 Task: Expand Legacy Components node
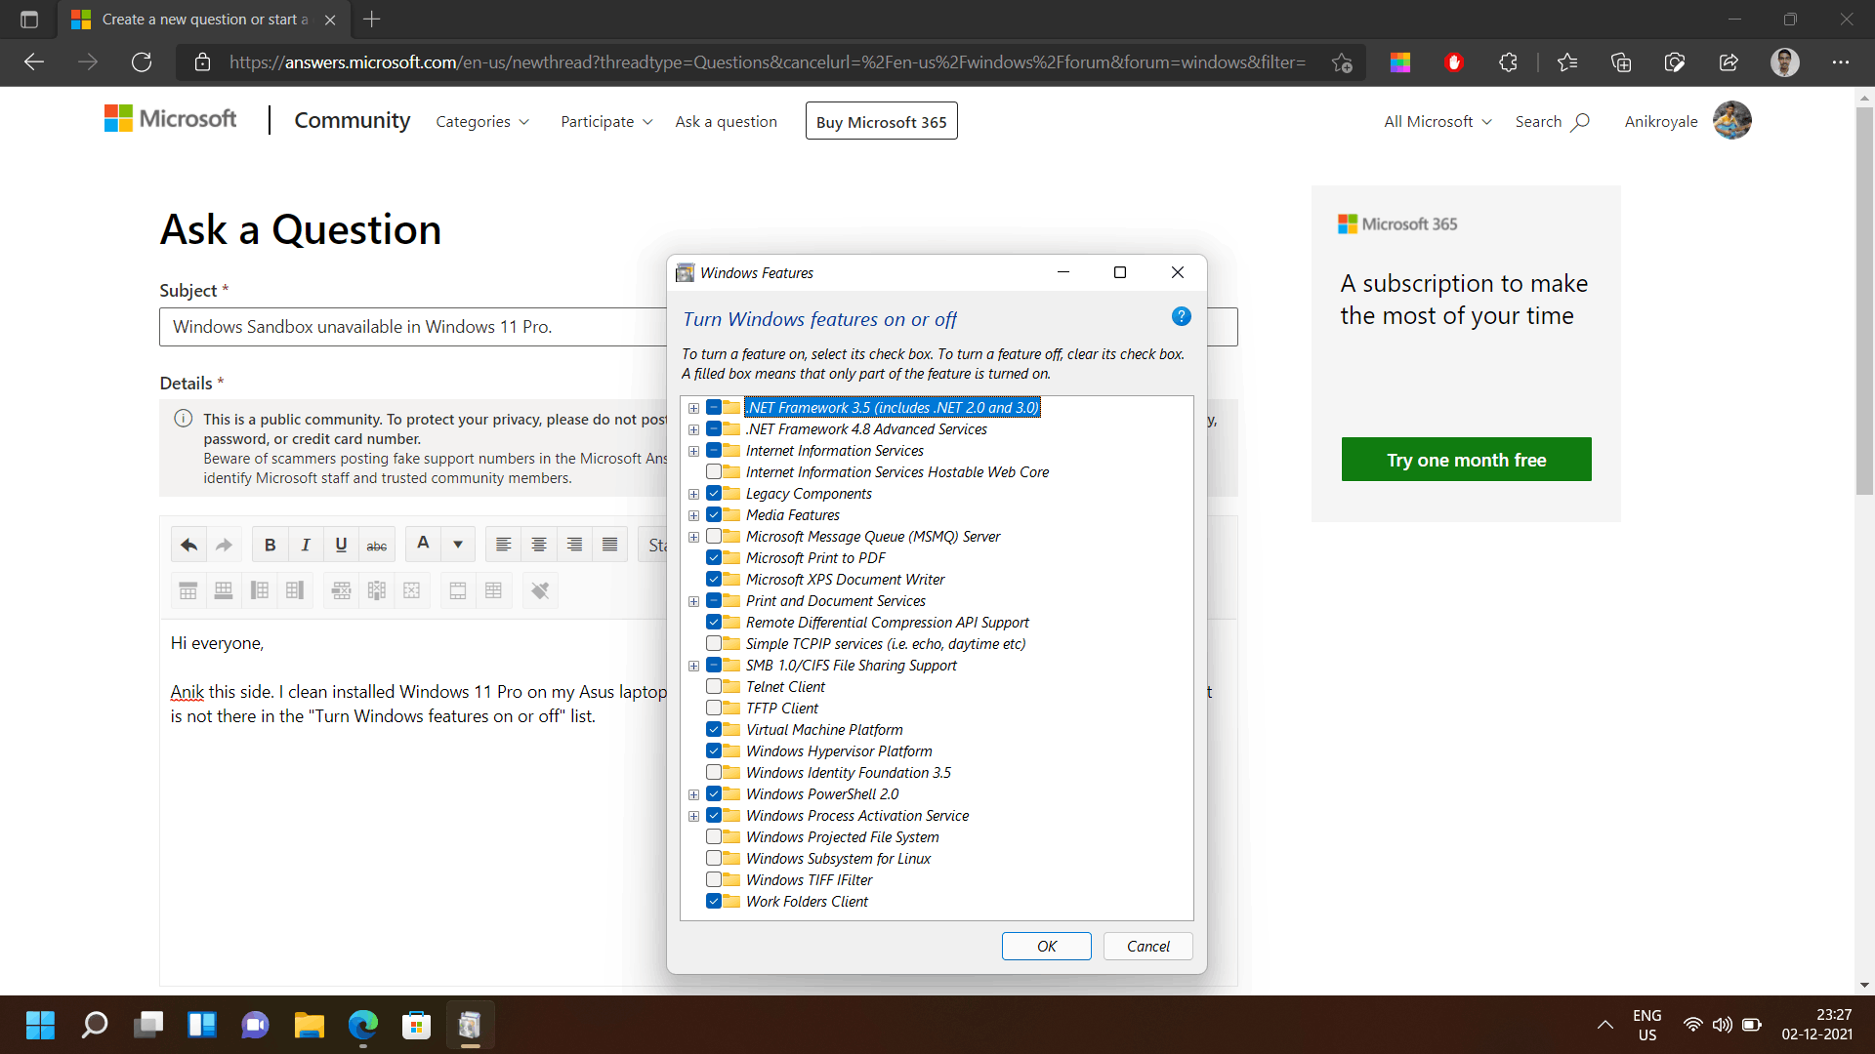pyautogui.click(x=693, y=494)
